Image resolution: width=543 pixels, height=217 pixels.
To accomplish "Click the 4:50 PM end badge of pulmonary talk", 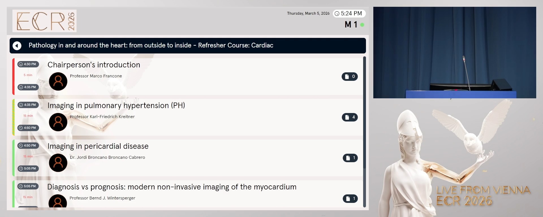I will point(28,128).
